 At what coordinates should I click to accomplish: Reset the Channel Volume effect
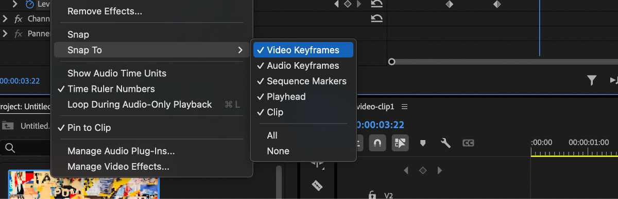point(377,18)
